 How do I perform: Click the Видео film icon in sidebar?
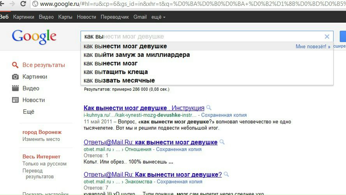15,89
